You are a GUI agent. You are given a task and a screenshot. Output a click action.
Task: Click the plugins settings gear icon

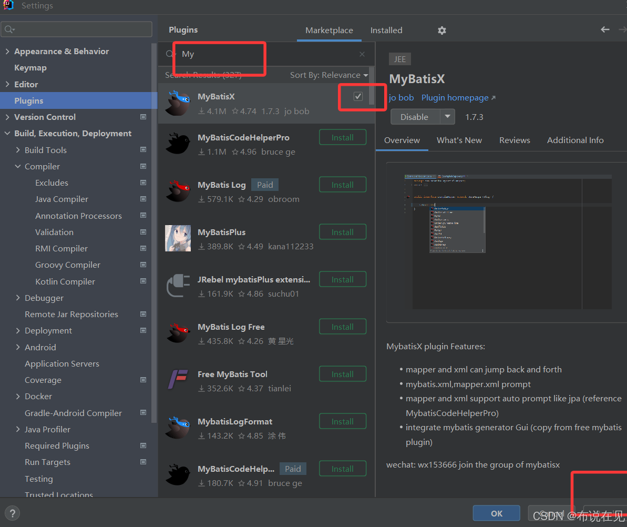(441, 31)
